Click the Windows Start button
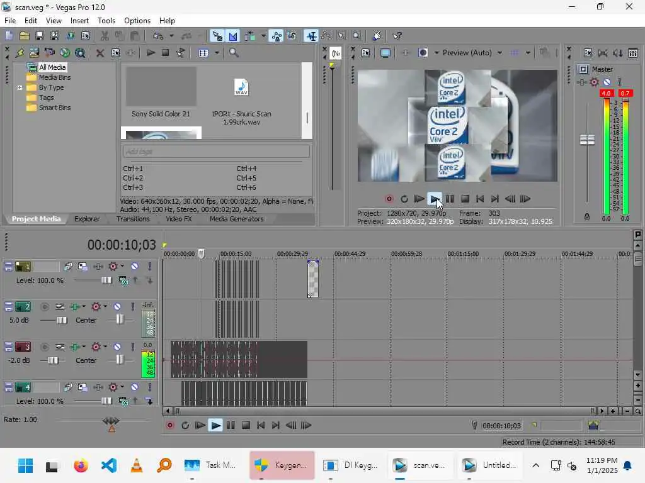The width and height of the screenshot is (645, 483). coord(25,466)
